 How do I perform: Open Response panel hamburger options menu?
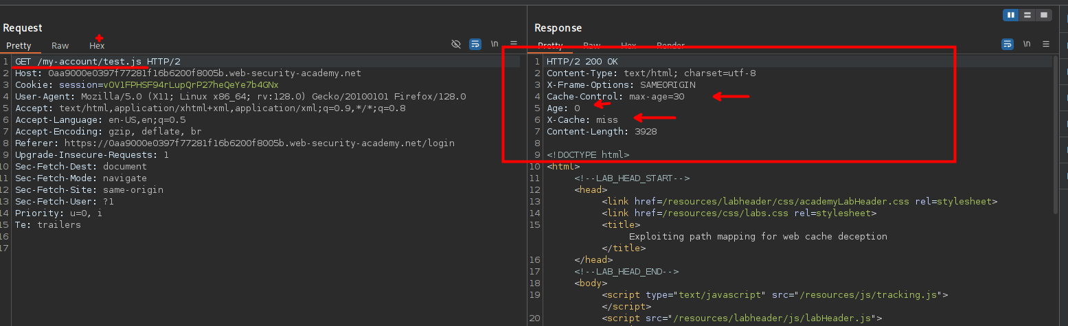[x=1046, y=44]
